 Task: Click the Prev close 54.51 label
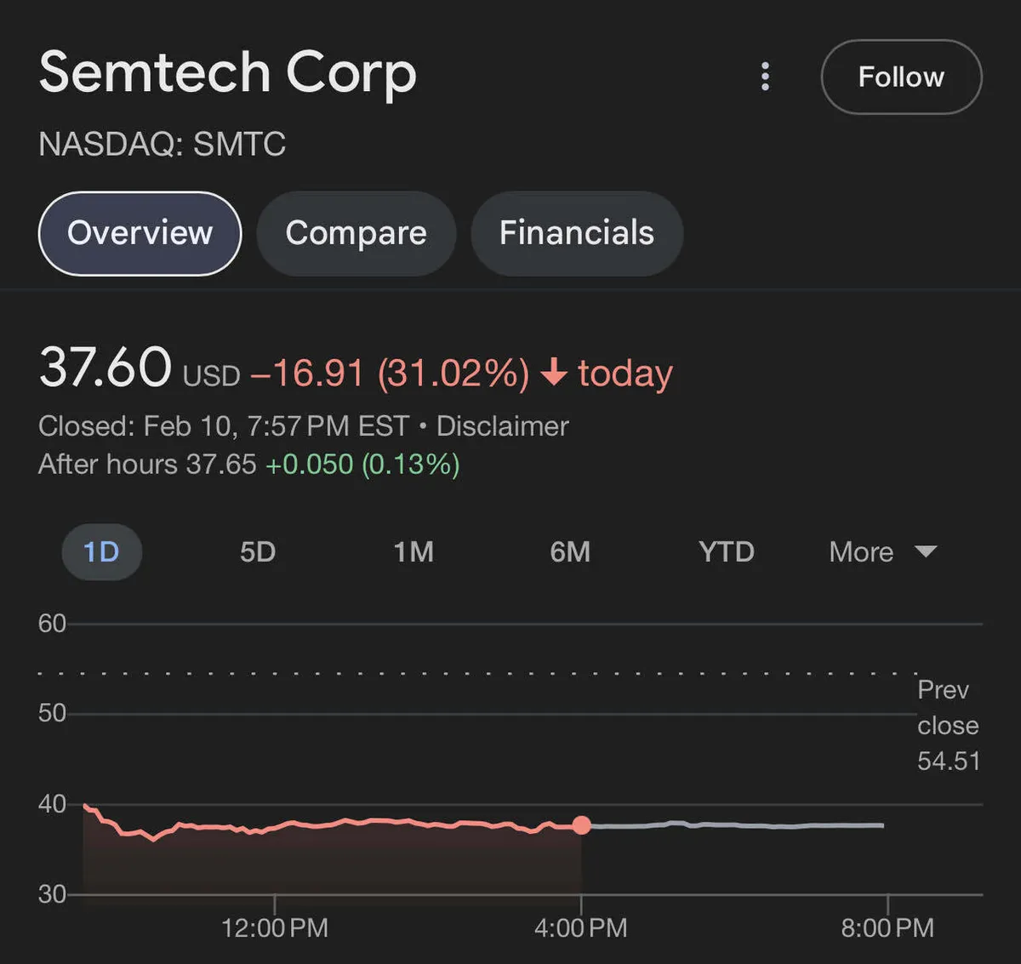tap(947, 725)
